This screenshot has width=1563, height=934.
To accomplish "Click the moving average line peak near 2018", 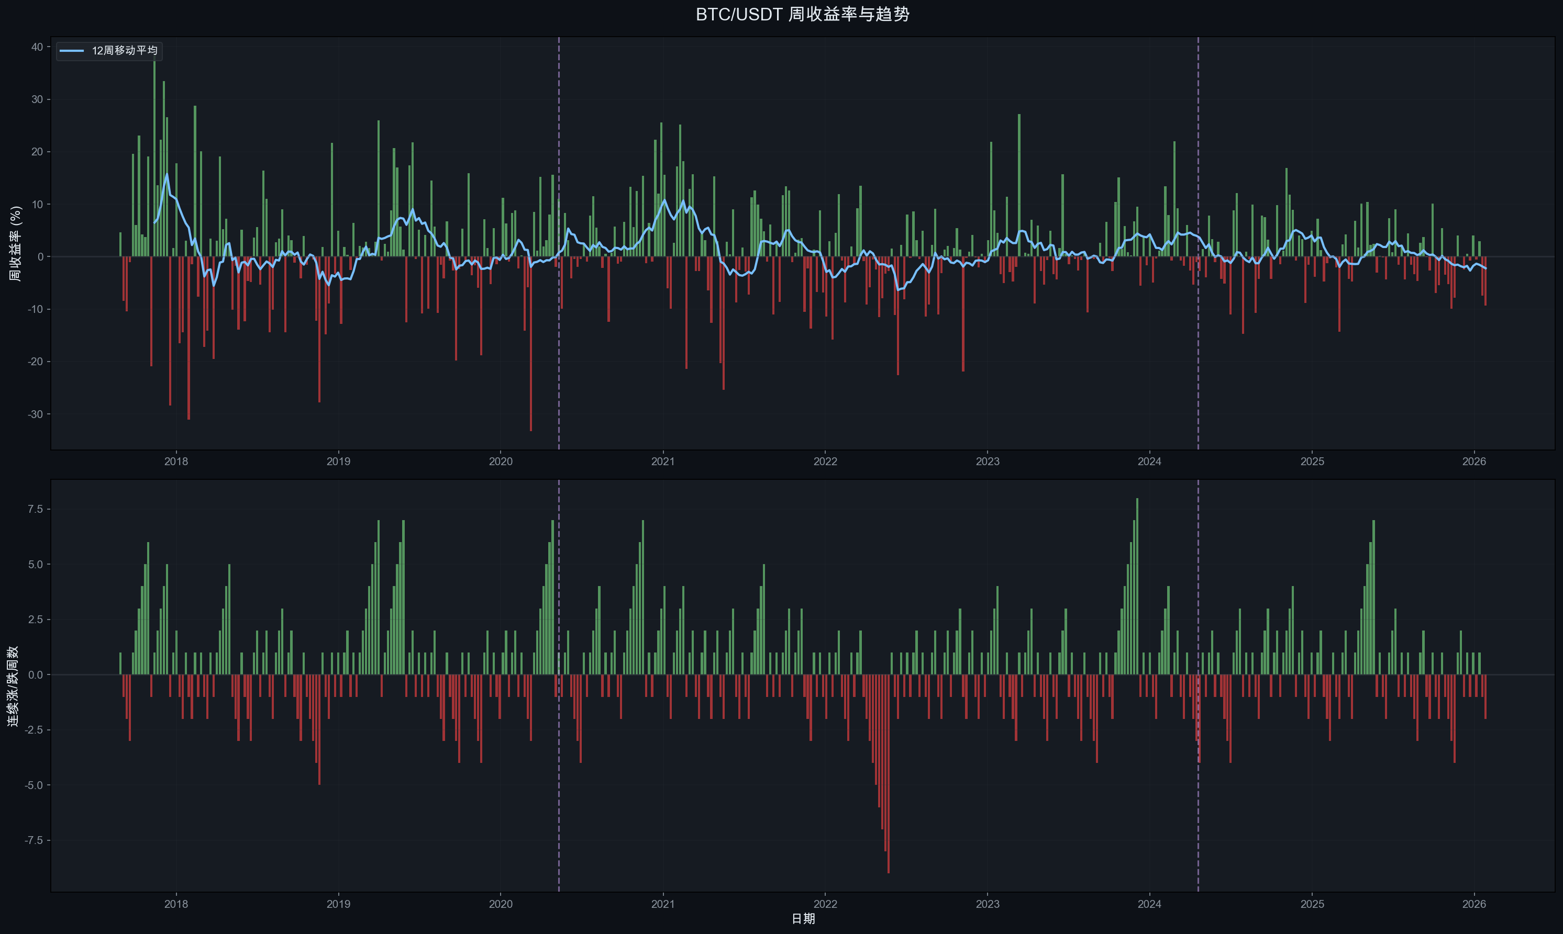I will [167, 175].
